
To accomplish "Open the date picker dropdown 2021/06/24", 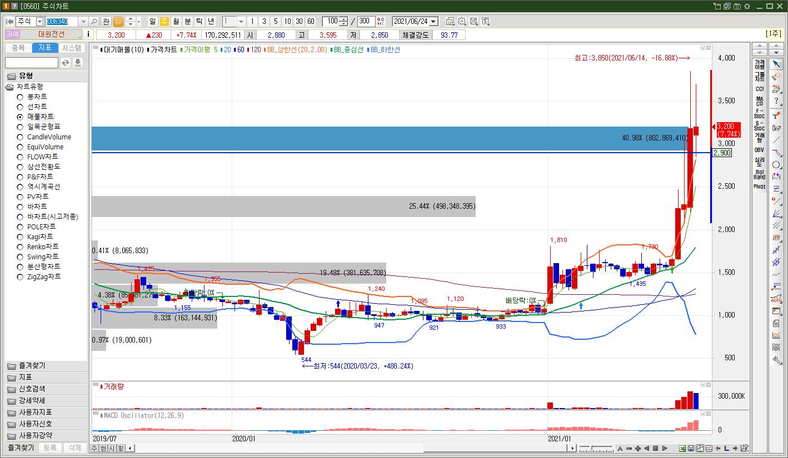I will (433, 22).
